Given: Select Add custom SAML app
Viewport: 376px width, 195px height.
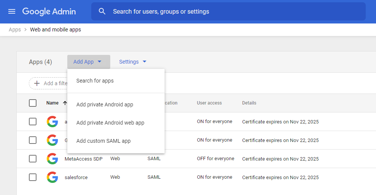Looking at the screenshot, I should click(x=103, y=141).
